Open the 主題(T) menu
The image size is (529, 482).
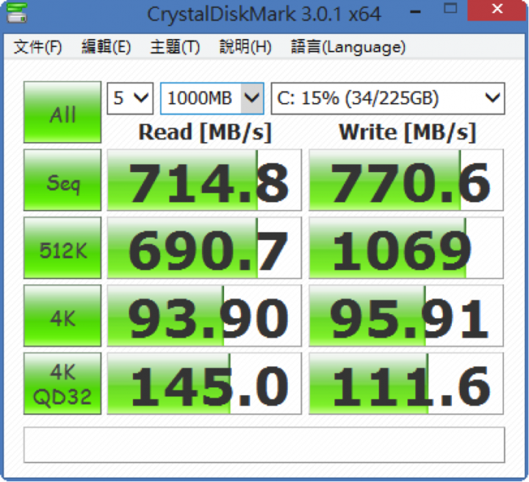pyautogui.click(x=175, y=46)
